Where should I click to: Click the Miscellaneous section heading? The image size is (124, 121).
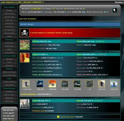point(9,88)
